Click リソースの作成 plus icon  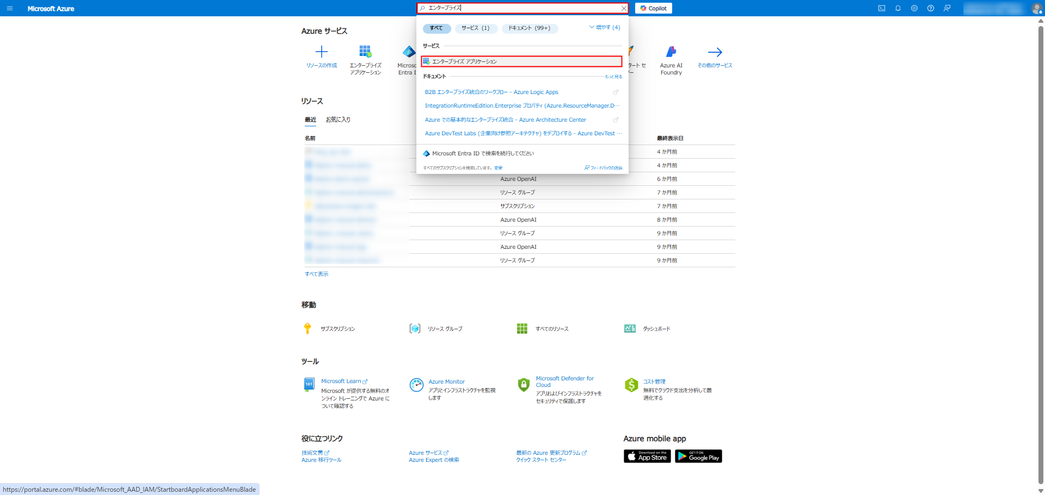(322, 52)
